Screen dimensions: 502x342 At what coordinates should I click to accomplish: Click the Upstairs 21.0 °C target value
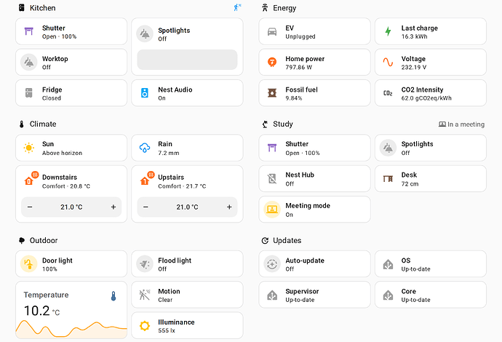point(187,207)
